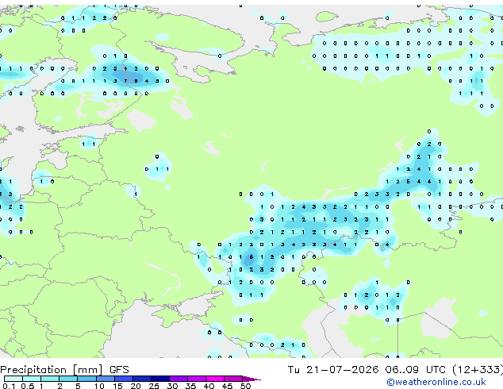Click the "(12+333)" forecast offset text

click(x=478, y=370)
